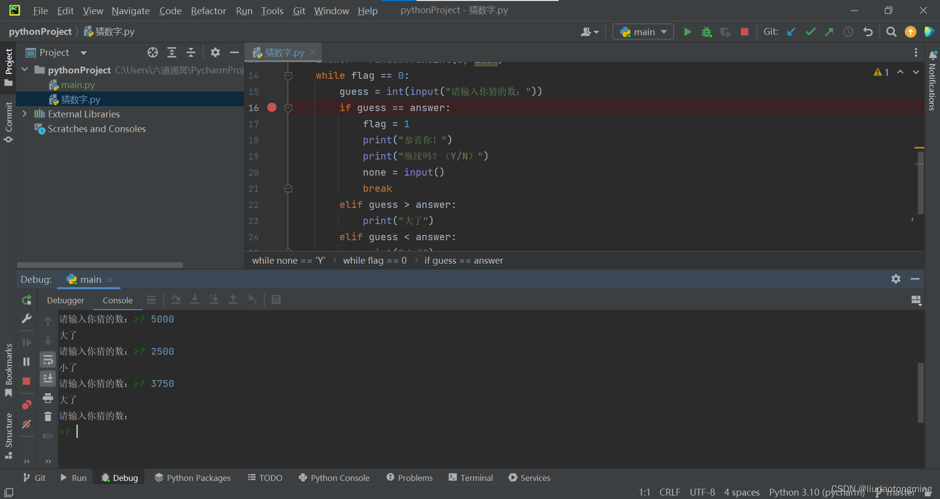Viewport: 940px width, 499px height.
Task: Step into using debugger toolbar down arrow
Action: 195,299
